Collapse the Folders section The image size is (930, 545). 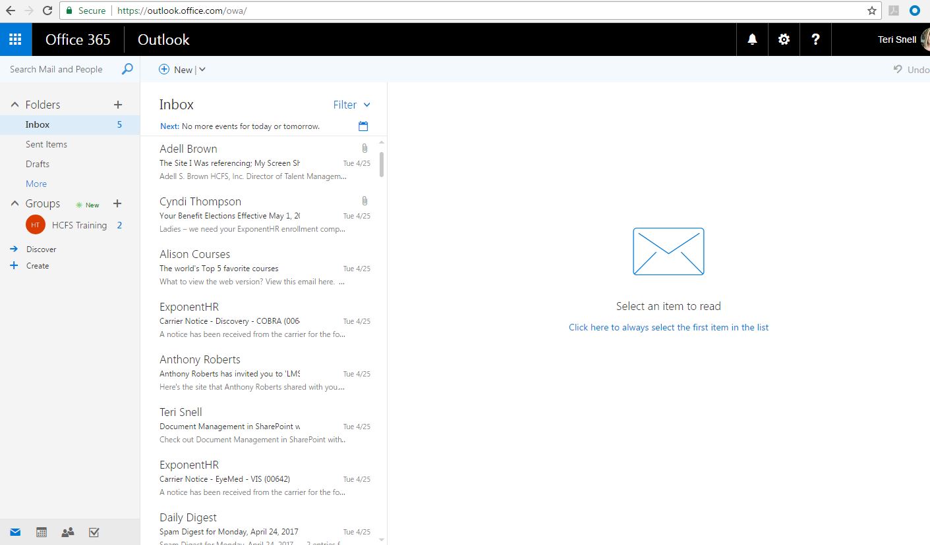pyautogui.click(x=15, y=105)
